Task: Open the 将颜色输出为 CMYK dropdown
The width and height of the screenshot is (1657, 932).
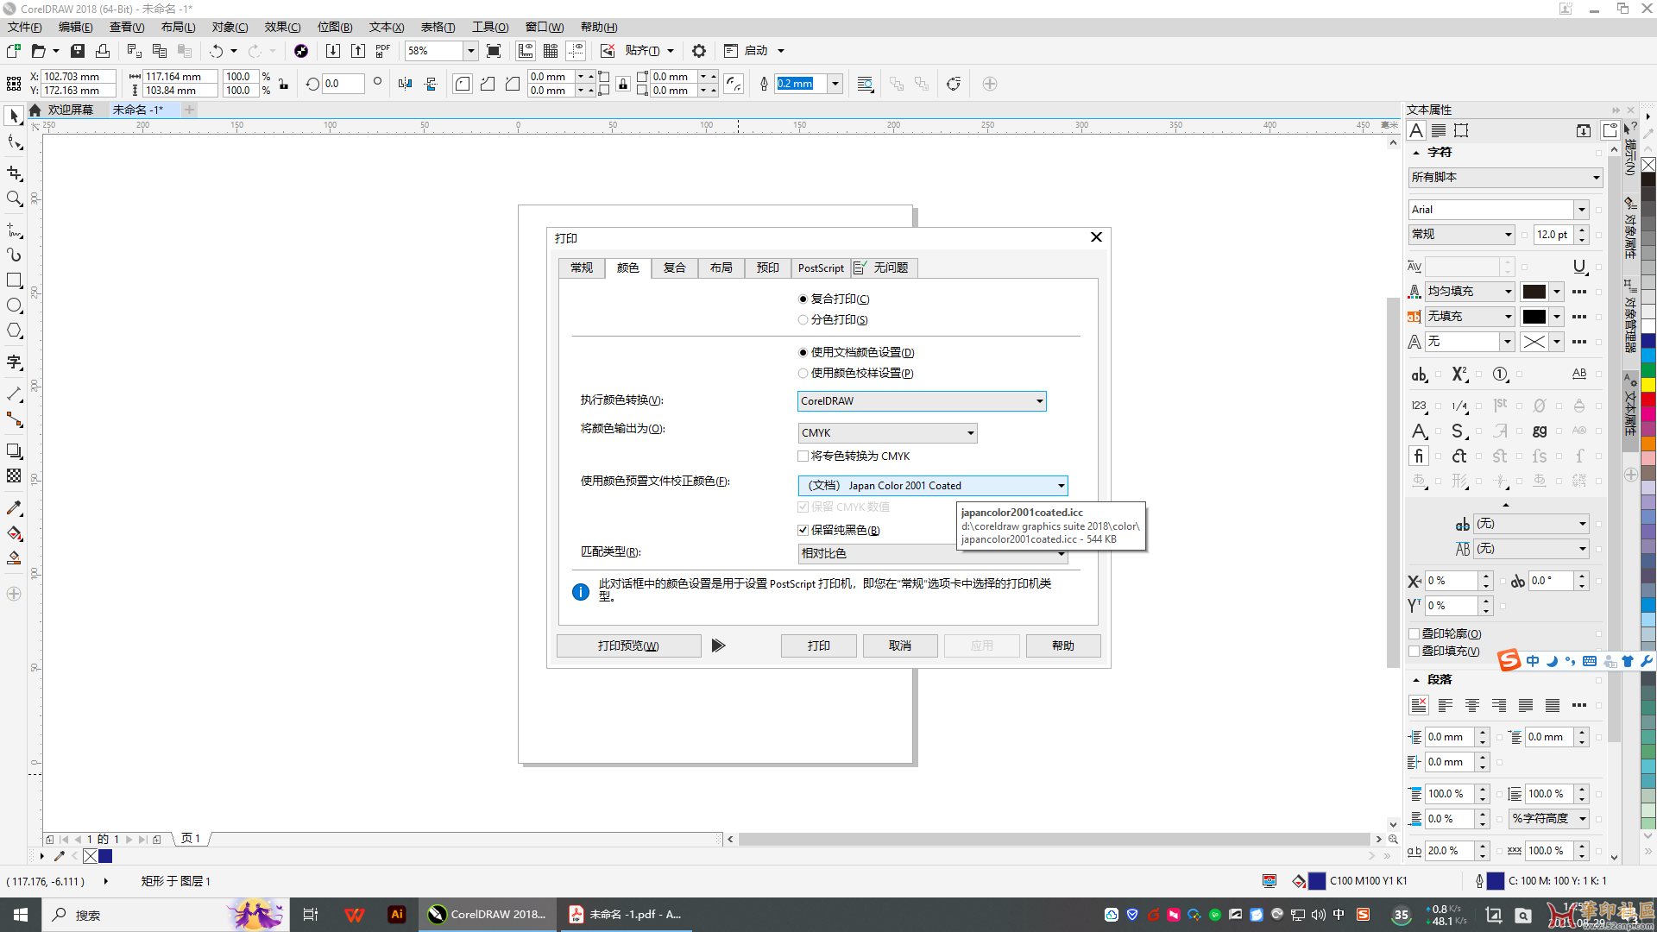Action: [x=887, y=432]
